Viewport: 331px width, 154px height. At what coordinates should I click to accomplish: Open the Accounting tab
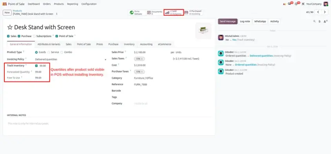[146, 44]
